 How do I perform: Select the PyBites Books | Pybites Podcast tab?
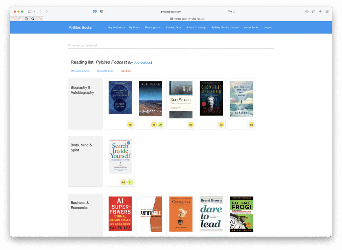coord(187,19)
